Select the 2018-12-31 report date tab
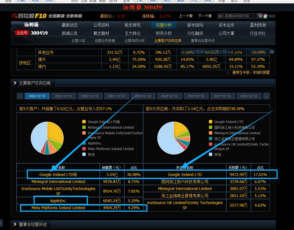 (196, 96)
